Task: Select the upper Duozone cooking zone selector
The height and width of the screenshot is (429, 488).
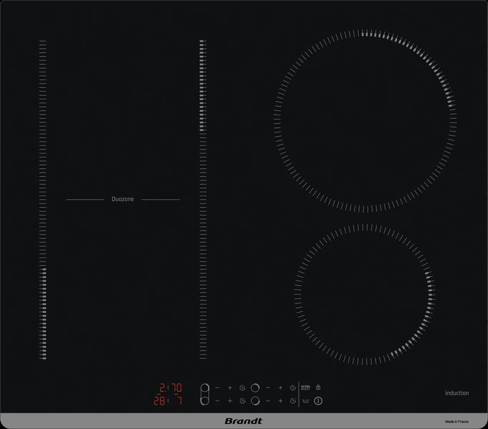Action: click(x=205, y=388)
